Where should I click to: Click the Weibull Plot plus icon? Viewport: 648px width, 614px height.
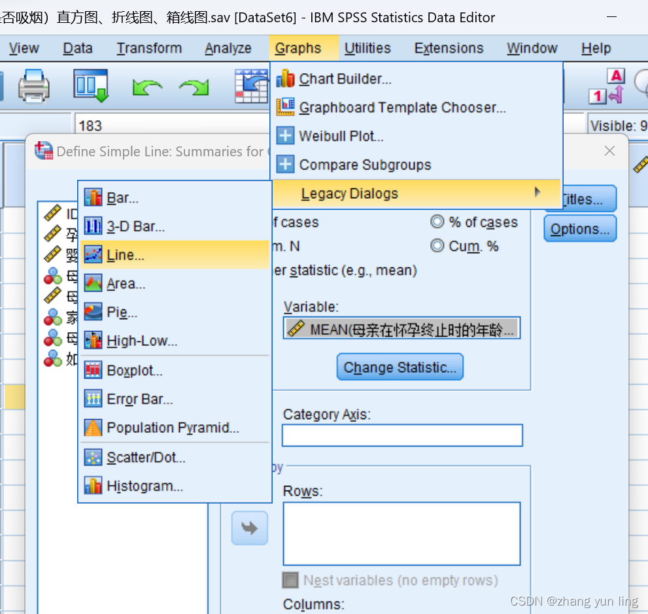[x=285, y=135]
